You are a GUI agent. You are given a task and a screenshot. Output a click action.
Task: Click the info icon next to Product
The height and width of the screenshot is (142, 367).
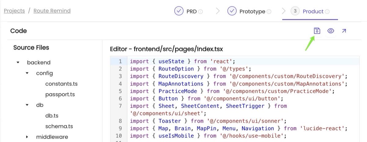click(327, 12)
